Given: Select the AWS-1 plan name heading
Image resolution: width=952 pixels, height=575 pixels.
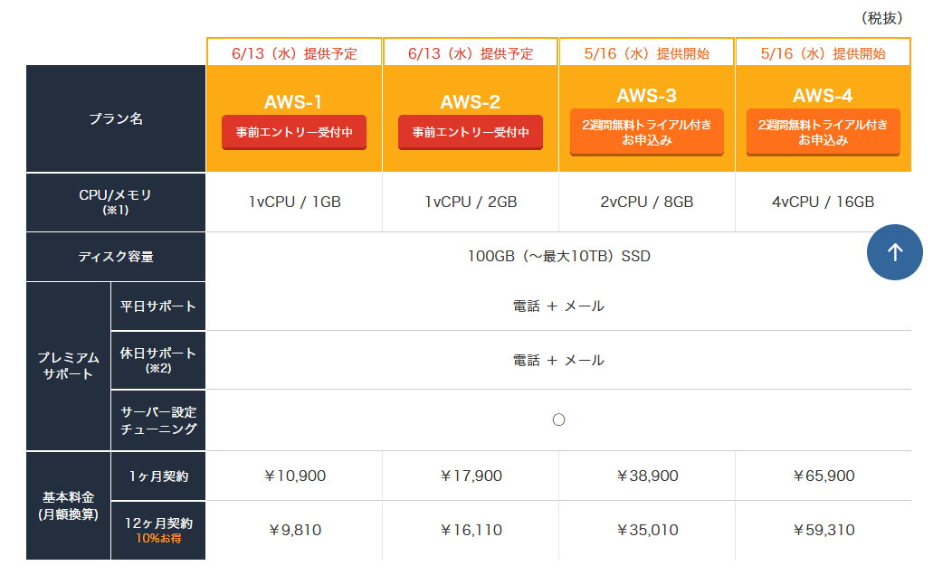Looking at the screenshot, I should point(293,102).
